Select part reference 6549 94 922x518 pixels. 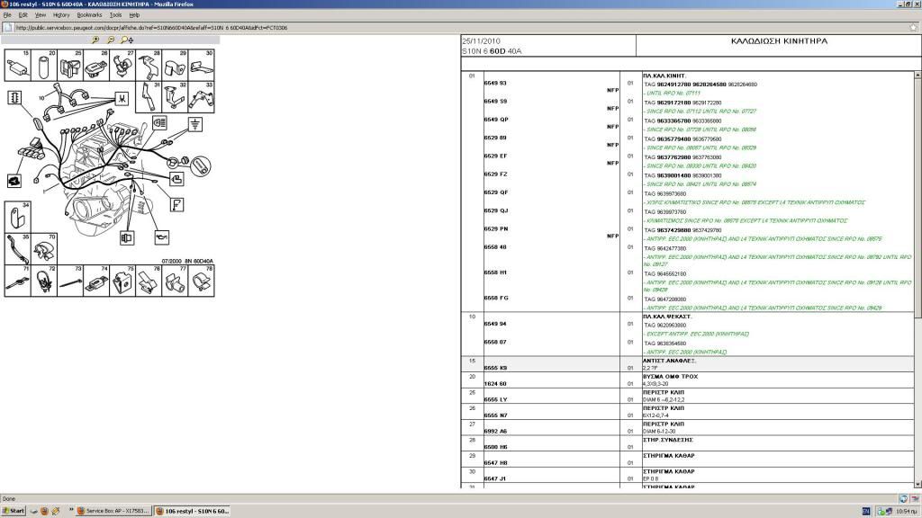pos(495,324)
